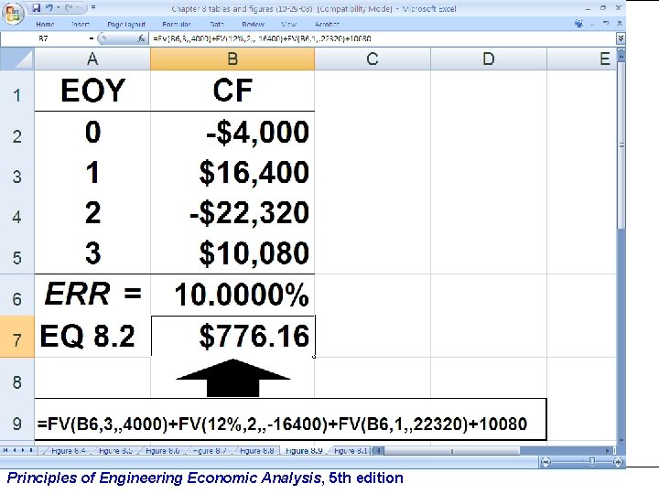This screenshot has width=659, height=494.
Task: Select column C header
Action: tap(373, 59)
